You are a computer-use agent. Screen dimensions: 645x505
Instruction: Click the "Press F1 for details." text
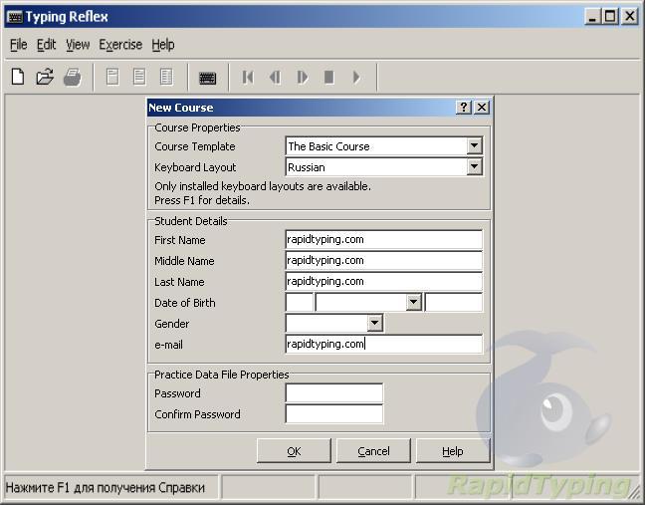tap(202, 200)
